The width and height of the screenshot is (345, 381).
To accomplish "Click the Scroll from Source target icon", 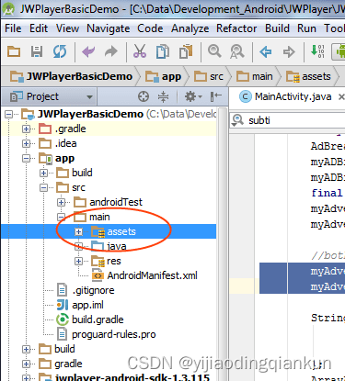I will click(144, 96).
